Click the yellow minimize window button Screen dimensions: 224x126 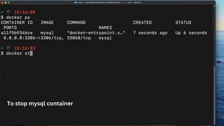6,2
